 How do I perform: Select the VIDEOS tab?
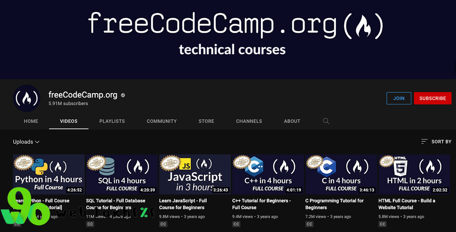click(69, 121)
